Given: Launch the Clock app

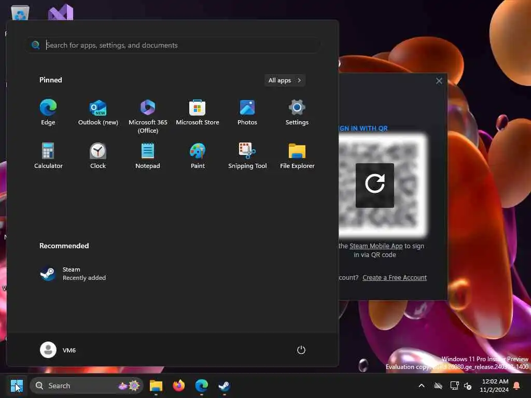Looking at the screenshot, I should (x=98, y=156).
